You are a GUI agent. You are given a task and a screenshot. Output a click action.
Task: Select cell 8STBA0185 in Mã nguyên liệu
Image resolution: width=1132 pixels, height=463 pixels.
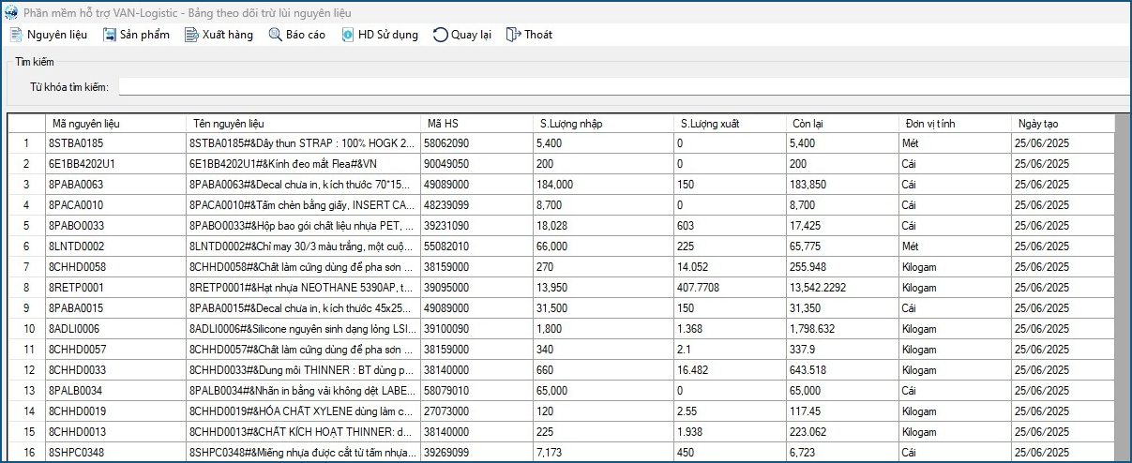(x=115, y=143)
